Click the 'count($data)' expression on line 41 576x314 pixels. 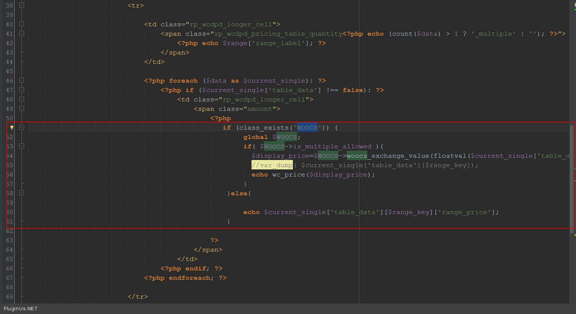(417, 34)
